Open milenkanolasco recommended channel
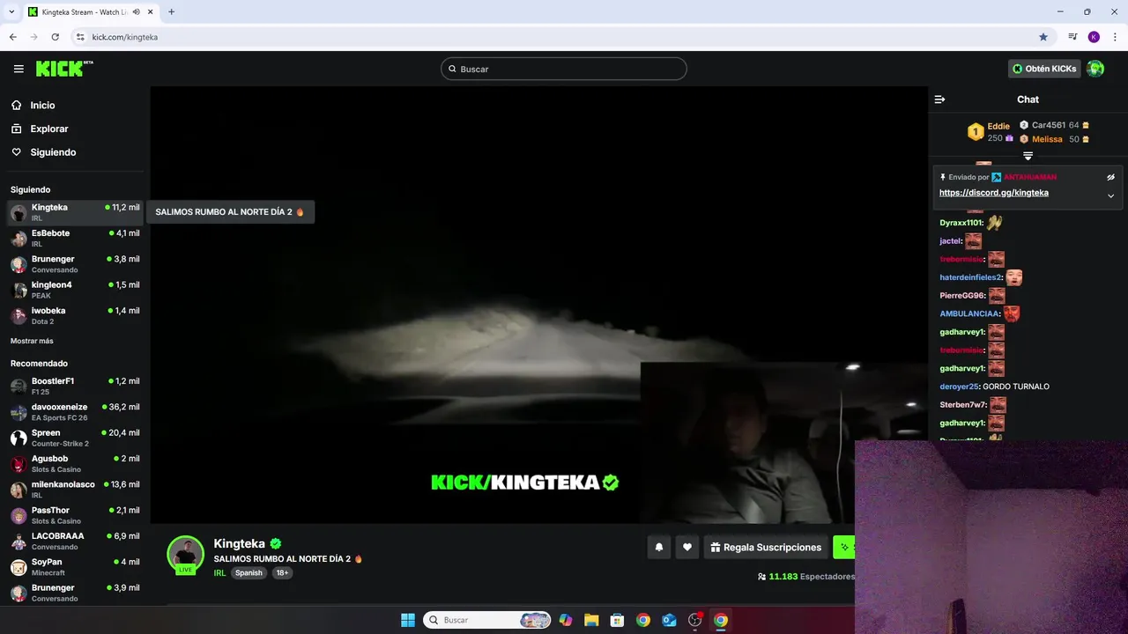The image size is (1128, 634). tap(75, 490)
